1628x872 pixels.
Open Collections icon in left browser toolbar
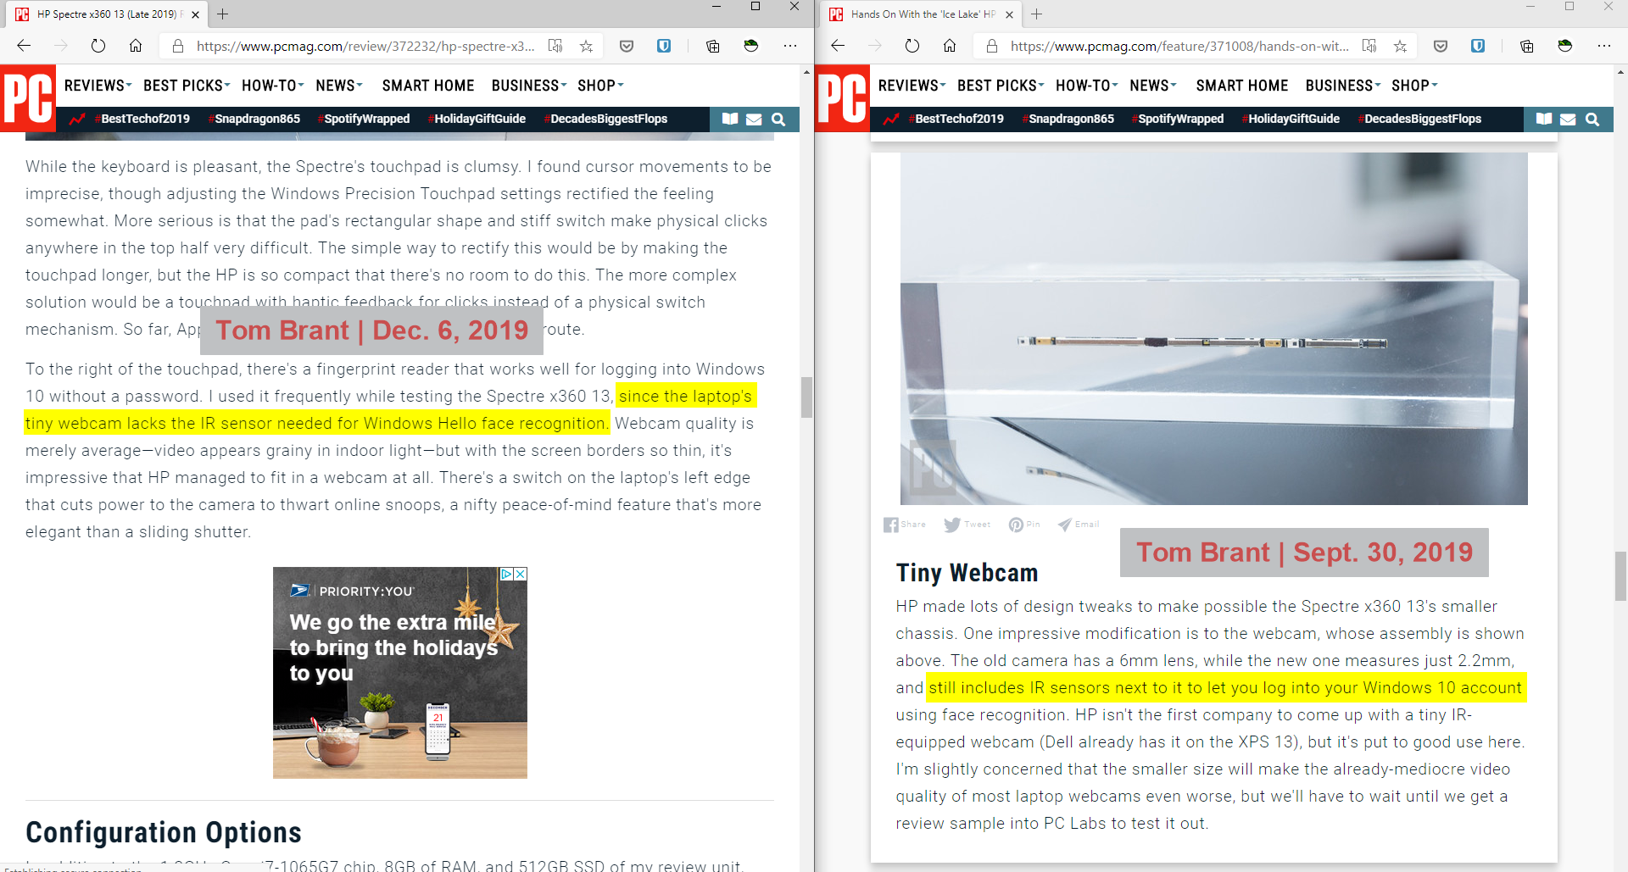click(x=712, y=46)
